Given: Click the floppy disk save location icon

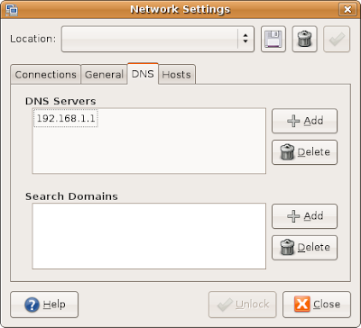Looking at the screenshot, I should 273,39.
